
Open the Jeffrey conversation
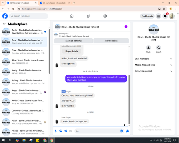point(24,82)
